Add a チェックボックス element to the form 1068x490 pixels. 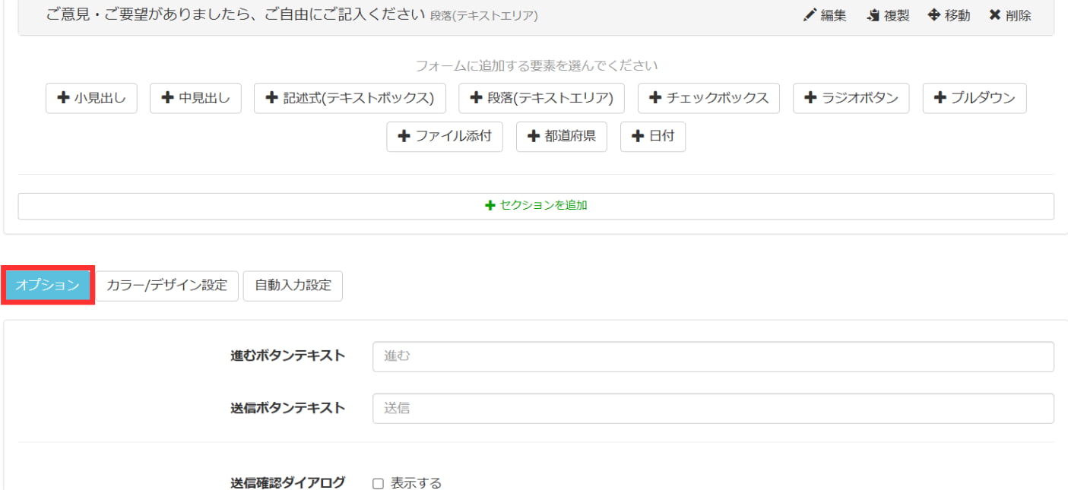click(x=708, y=98)
